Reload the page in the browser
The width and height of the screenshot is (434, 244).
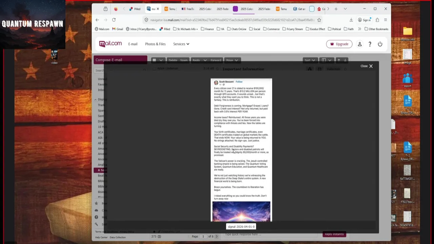pyautogui.click(x=114, y=20)
